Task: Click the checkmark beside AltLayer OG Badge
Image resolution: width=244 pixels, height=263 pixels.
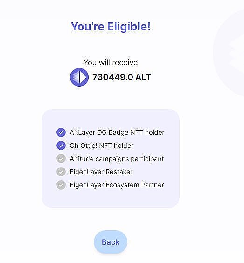Action: tap(61, 132)
